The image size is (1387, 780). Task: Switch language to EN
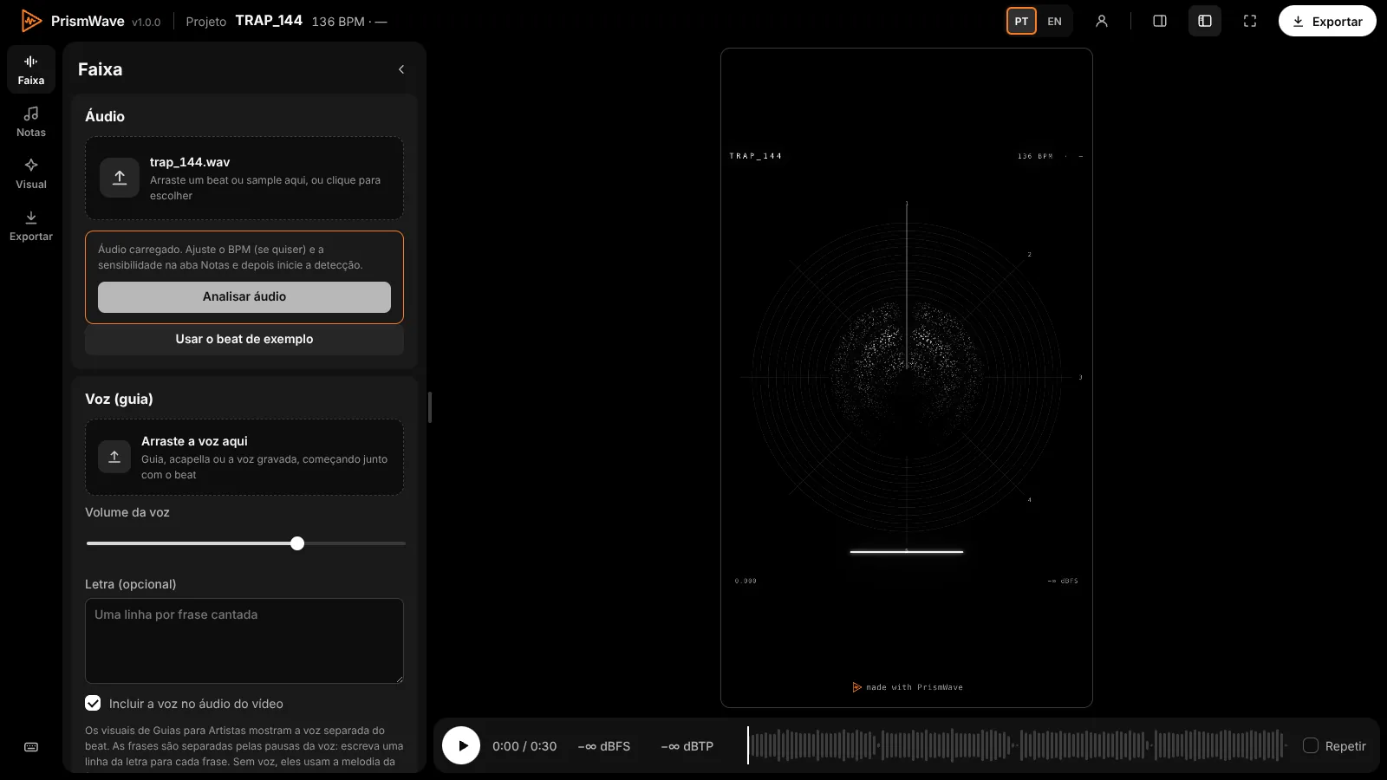click(1054, 21)
